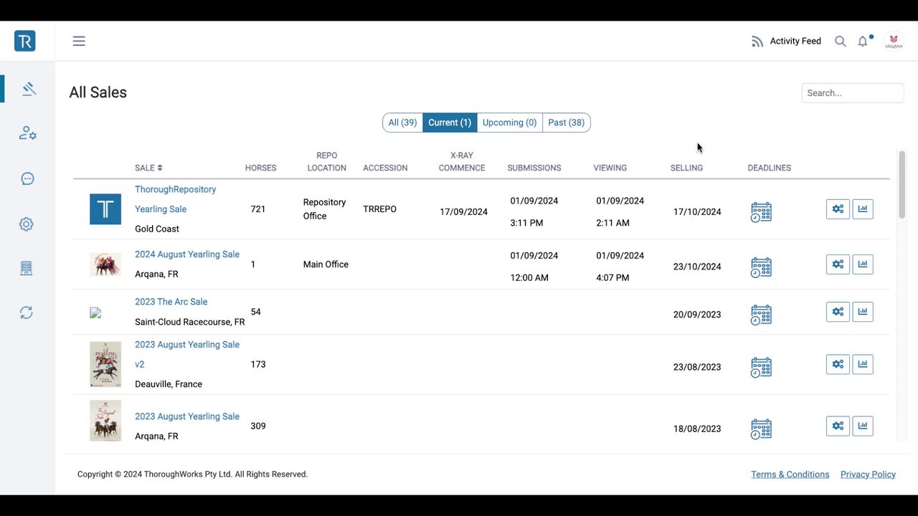Click the Deauville, France location text
The height and width of the screenshot is (516, 918).
(x=169, y=384)
